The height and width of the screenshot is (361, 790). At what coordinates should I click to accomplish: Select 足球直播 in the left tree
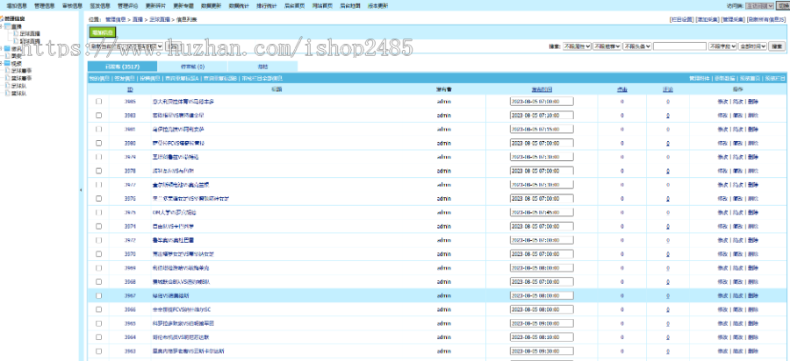click(29, 33)
